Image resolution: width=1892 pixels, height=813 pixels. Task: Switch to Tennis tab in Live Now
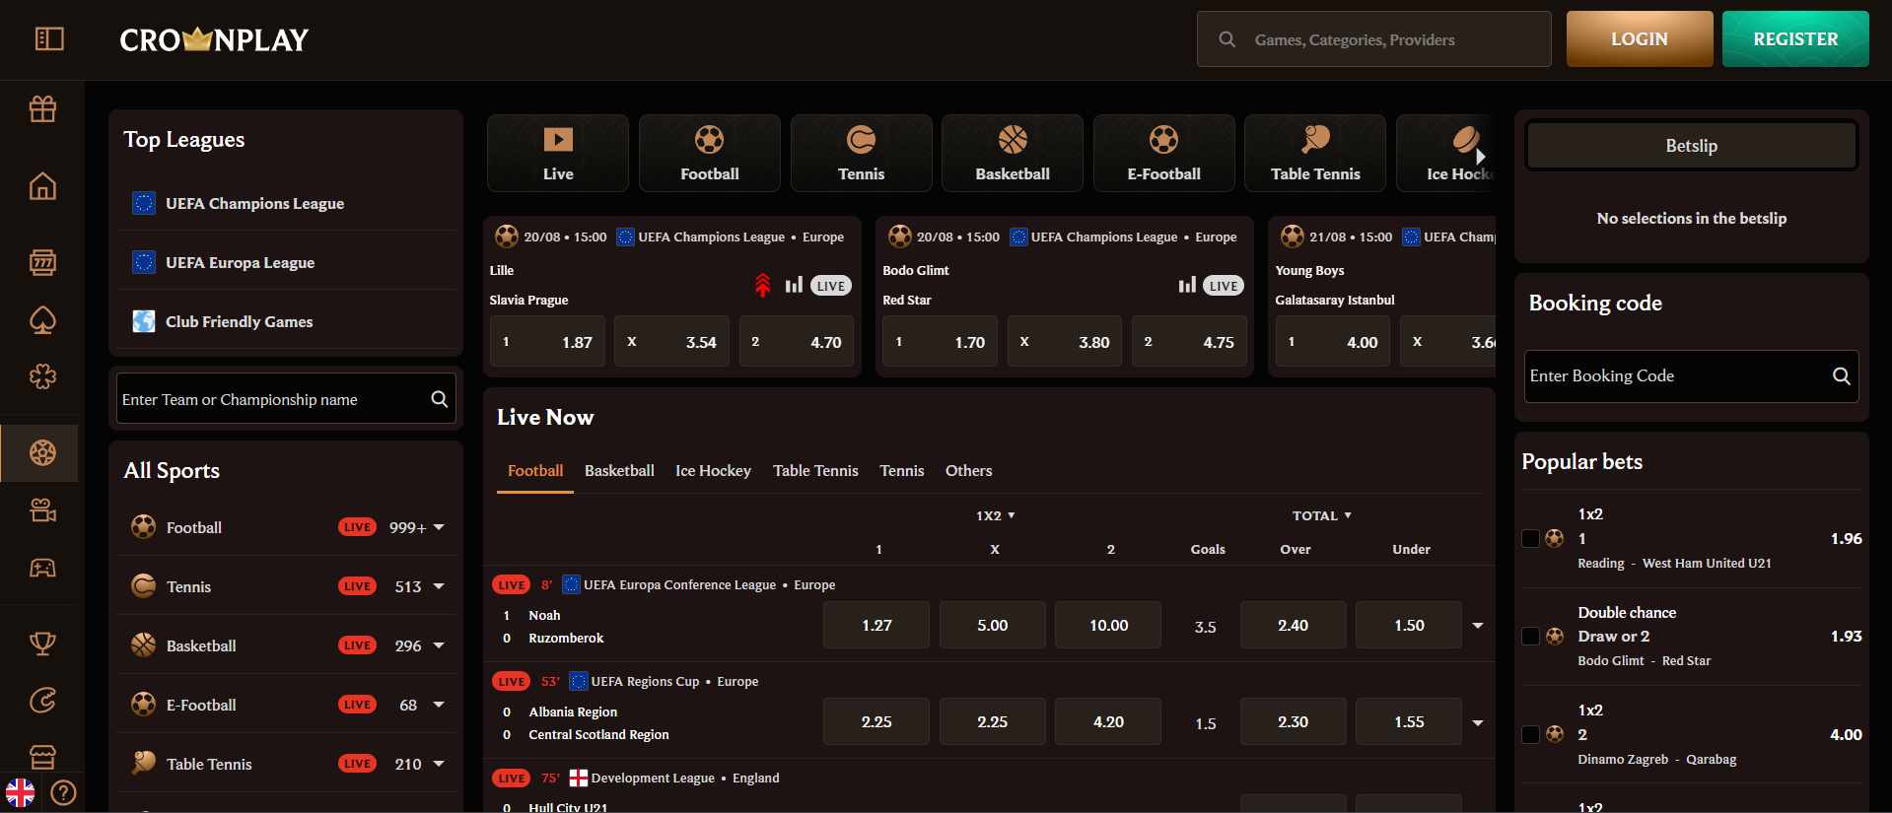click(902, 471)
